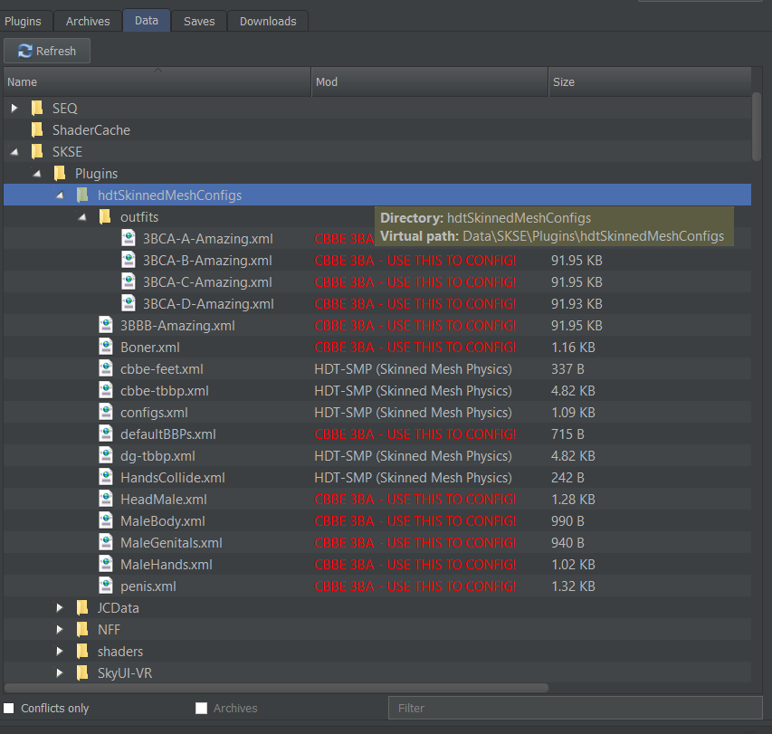772x734 pixels.
Task: Expand the shaders folder
Action: pos(60,651)
